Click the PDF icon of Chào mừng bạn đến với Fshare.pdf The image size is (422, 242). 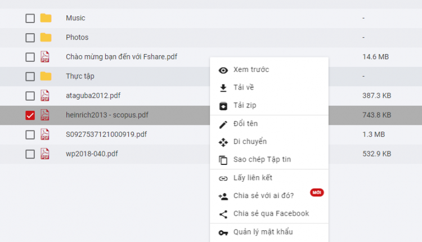pyautogui.click(x=45, y=57)
